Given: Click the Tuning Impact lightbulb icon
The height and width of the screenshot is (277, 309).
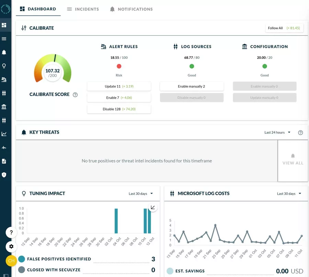Looking at the screenshot, I should [24, 193].
